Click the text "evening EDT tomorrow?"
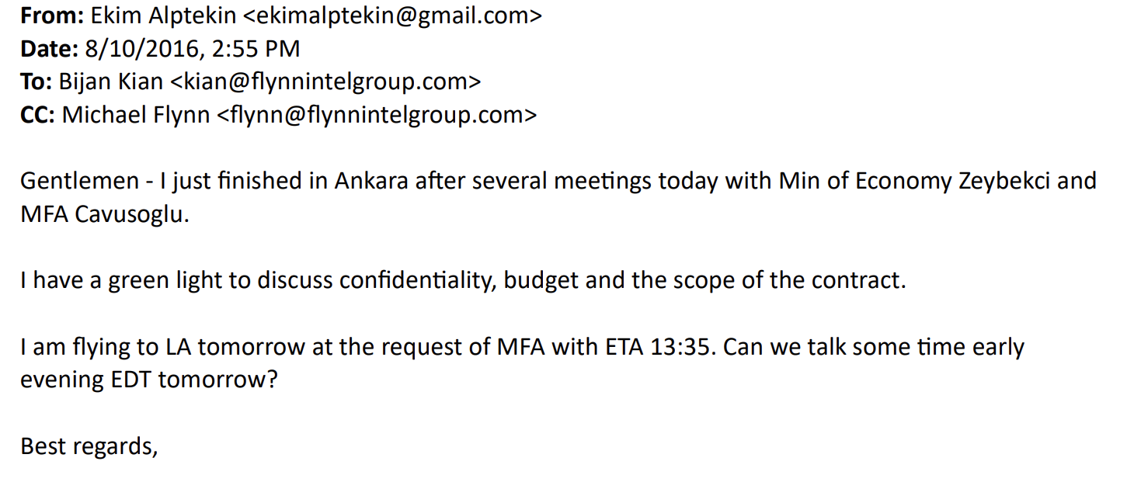Screen dimensions: 1134x489 [148, 380]
